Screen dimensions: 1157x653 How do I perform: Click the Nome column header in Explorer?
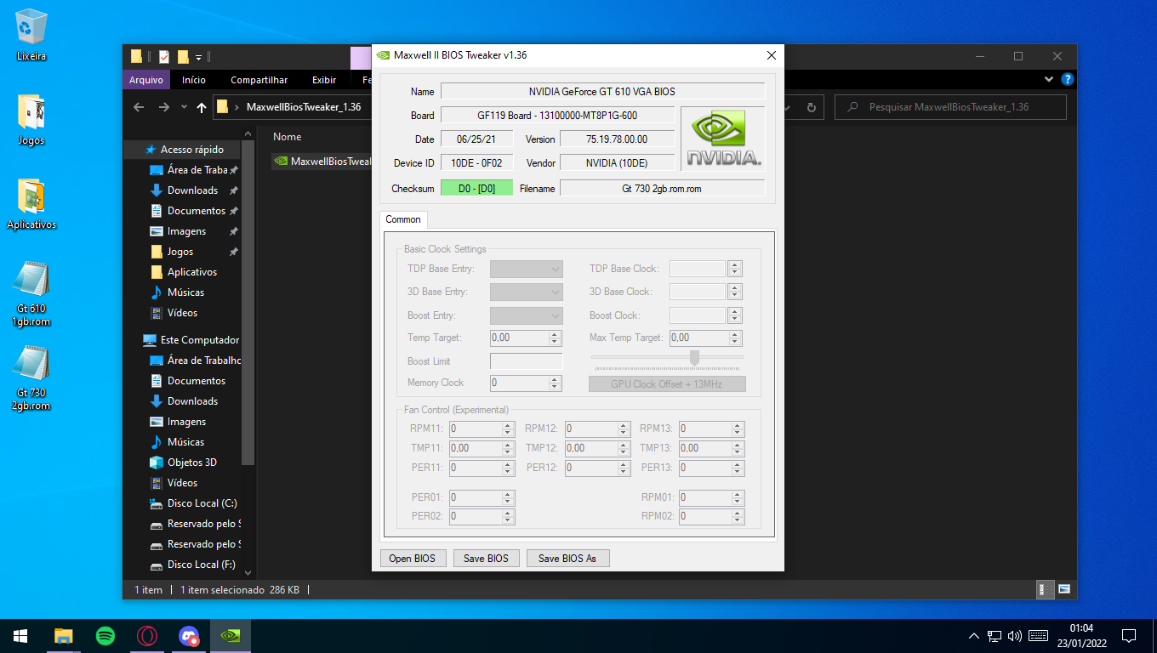(x=288, y=137)
